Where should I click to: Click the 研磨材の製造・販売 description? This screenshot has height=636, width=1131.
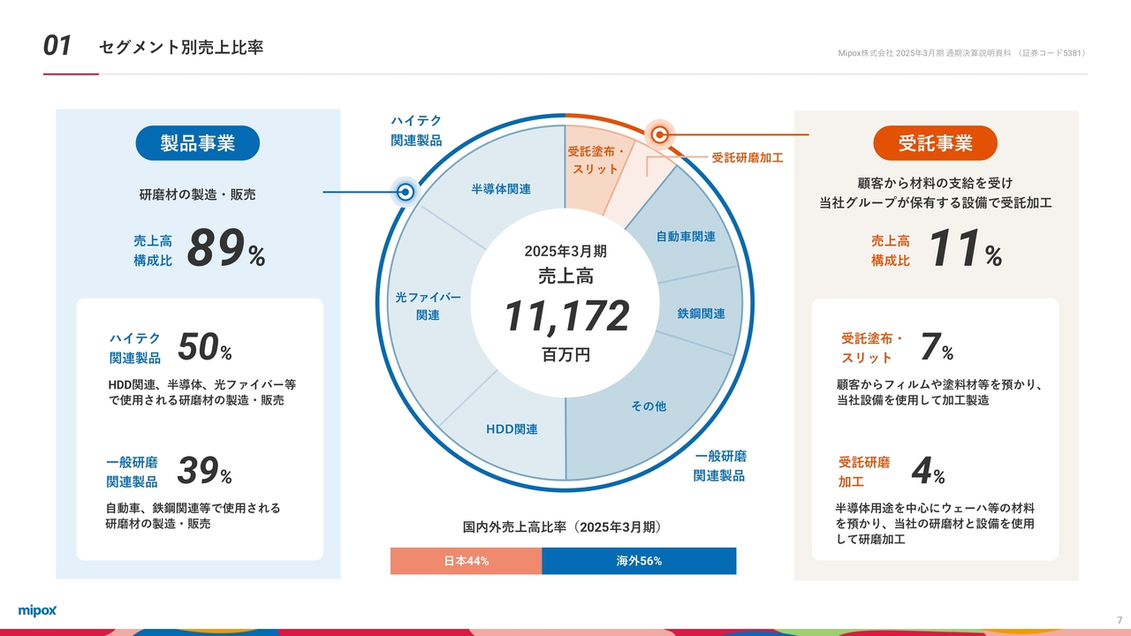tap(198, 194)
